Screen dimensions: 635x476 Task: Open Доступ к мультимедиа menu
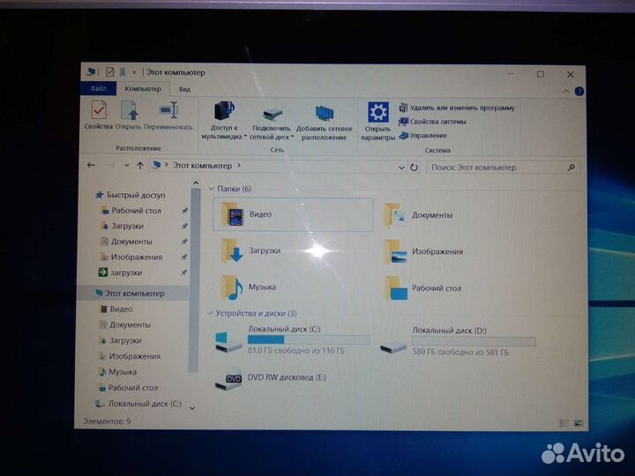(x=223, y=120)
